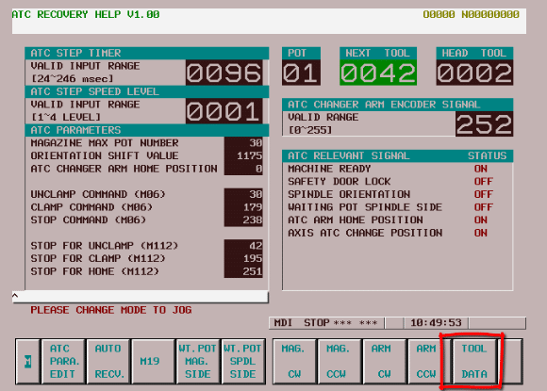Move arm using ARM CCW softkey
547x391 pixels.
pyautogui.click(x=426, y=362)
